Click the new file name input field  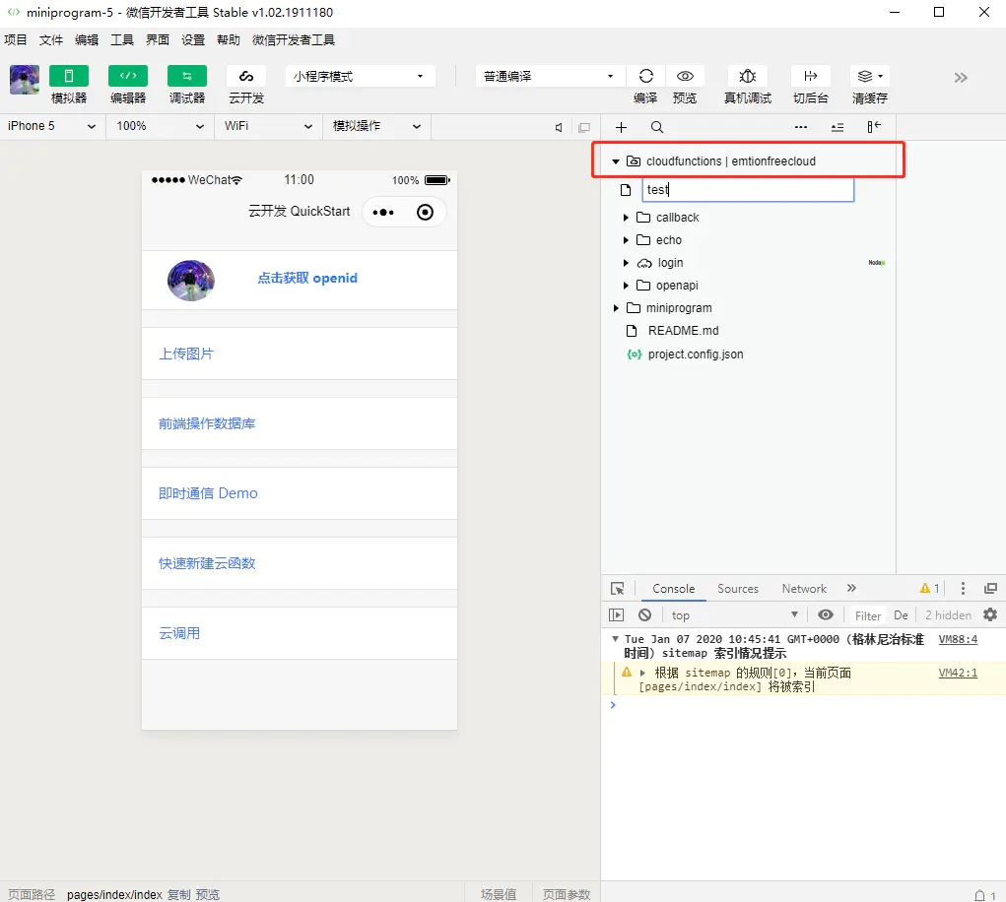(748, 190)
